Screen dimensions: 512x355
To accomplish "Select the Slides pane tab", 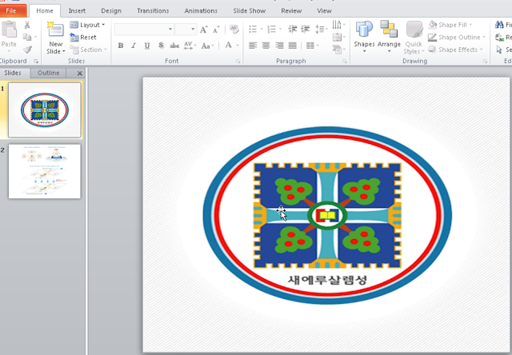I will [x=13, y=73].
